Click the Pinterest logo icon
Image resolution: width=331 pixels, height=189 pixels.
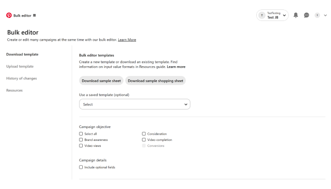9,16
